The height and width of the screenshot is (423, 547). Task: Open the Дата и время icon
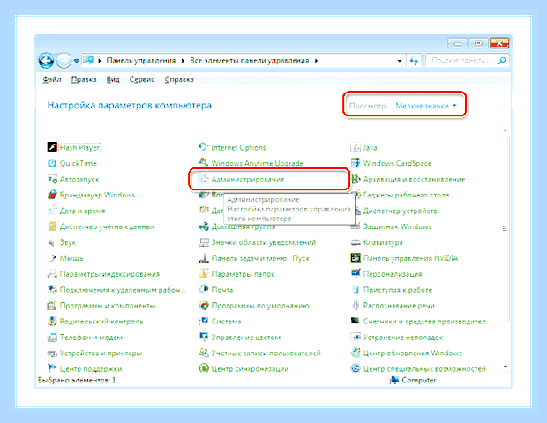[x=52, y=211]
